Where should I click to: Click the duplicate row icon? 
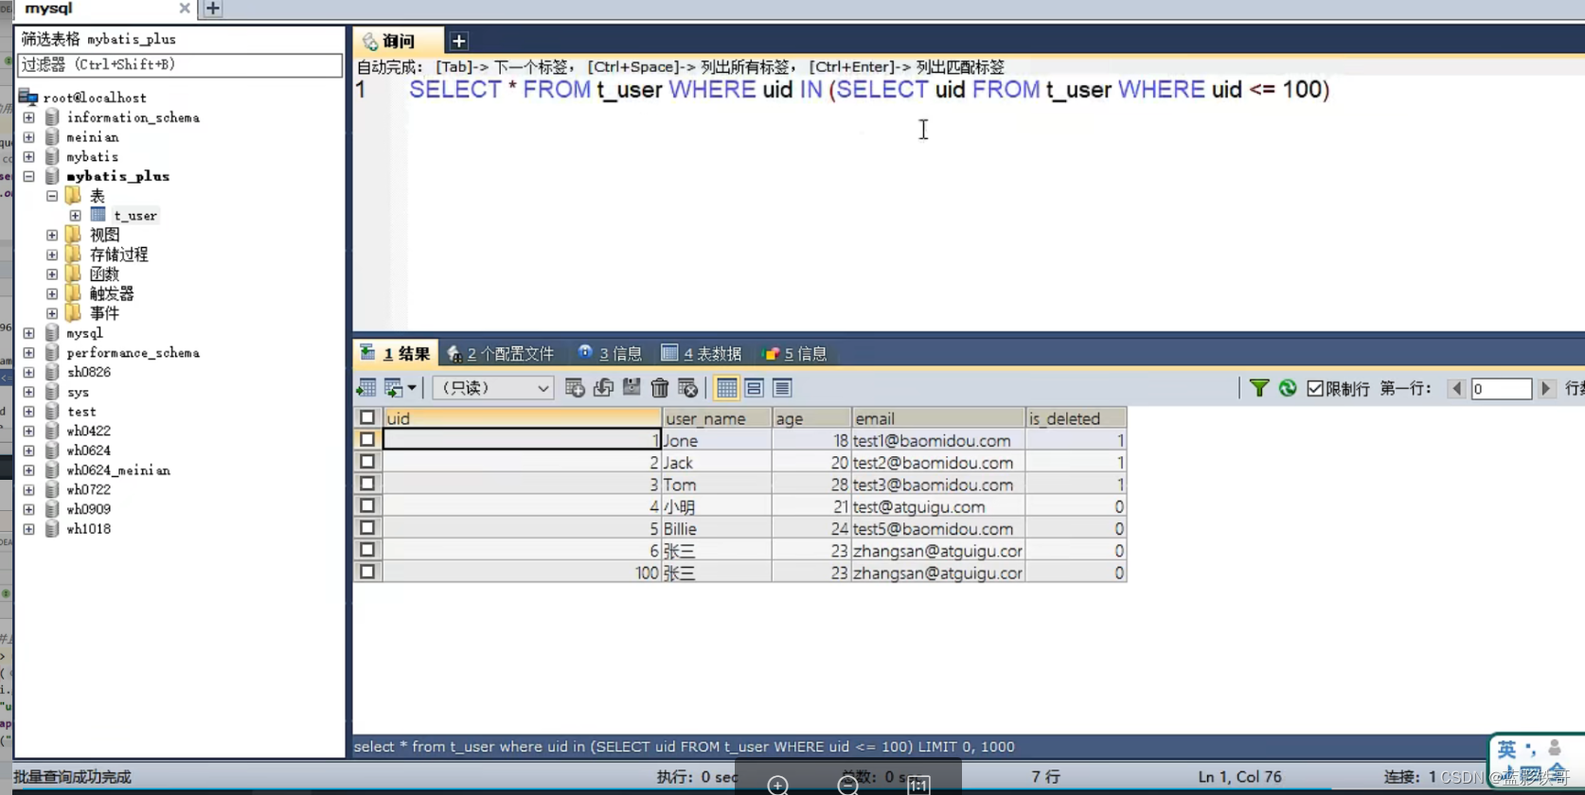(603, 388)
